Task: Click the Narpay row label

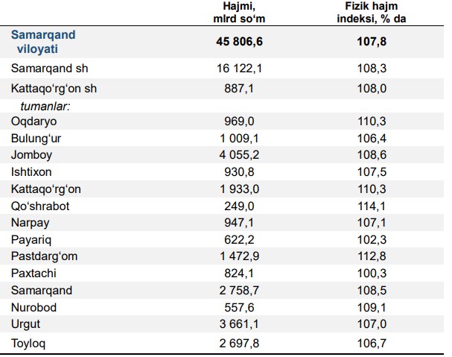Action: coord(30,223)
